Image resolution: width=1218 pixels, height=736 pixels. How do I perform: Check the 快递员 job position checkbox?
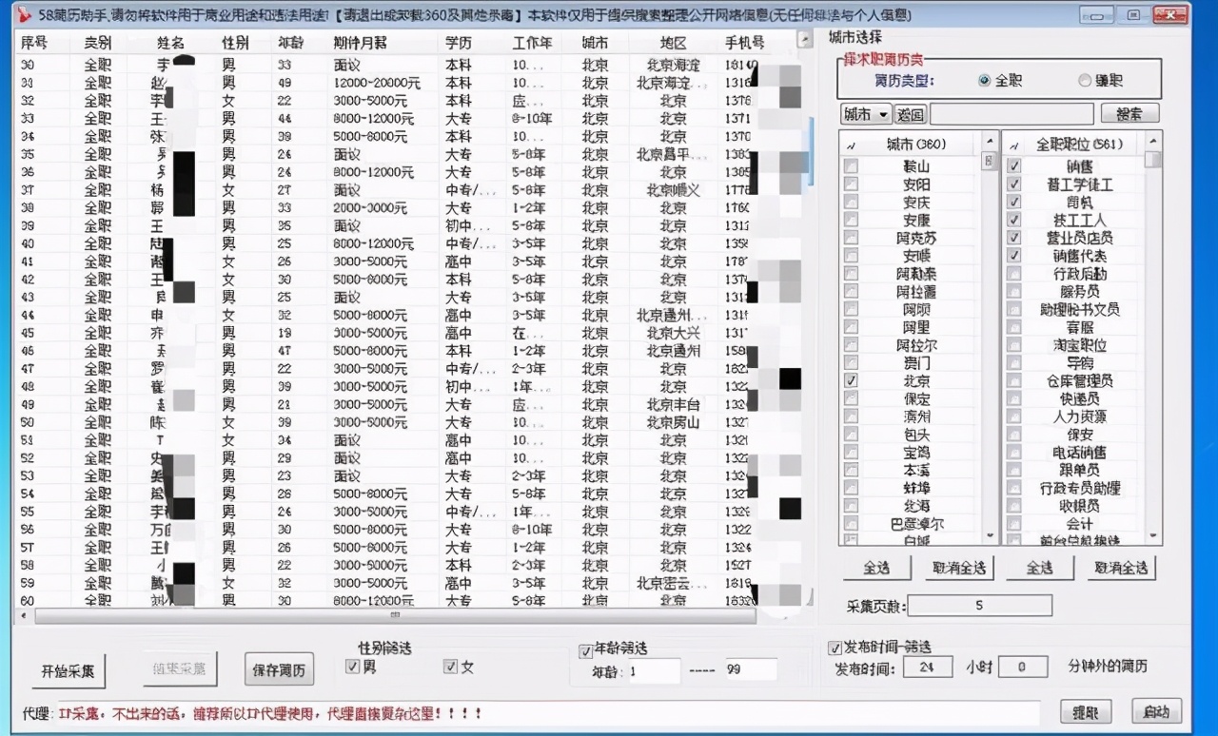point(1013,398)
